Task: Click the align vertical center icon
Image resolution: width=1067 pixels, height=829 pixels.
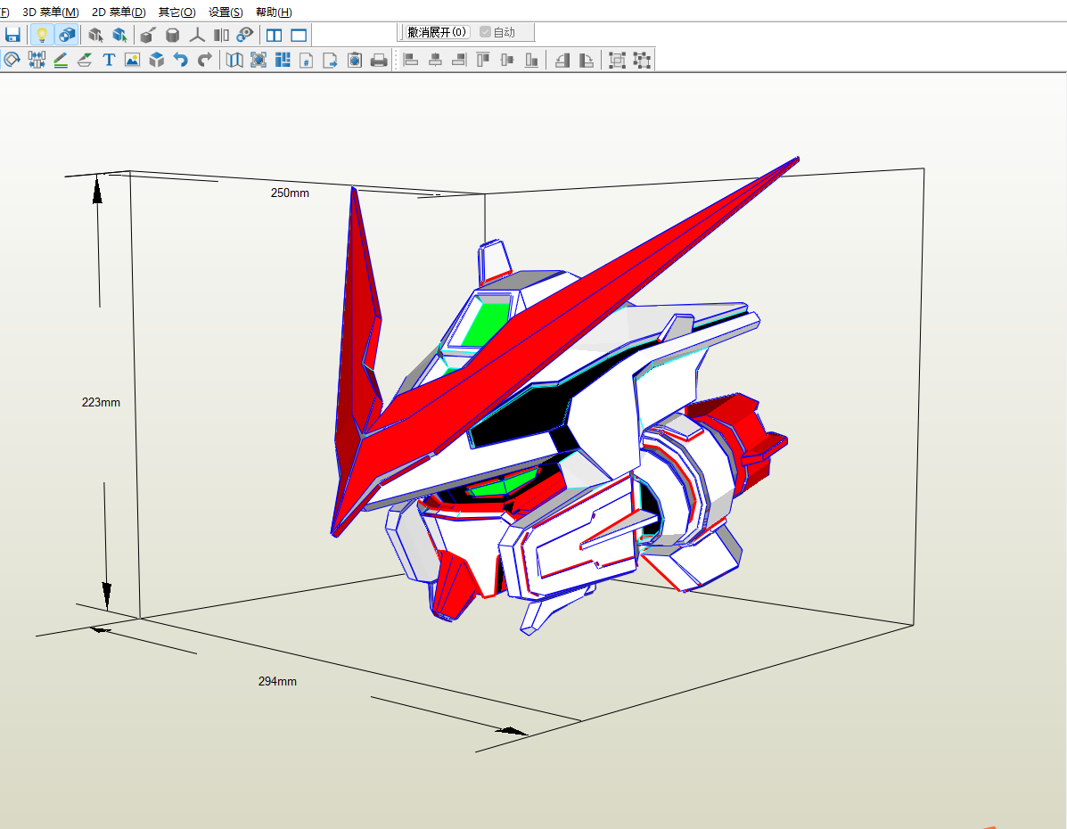Action: coord(507,60)
